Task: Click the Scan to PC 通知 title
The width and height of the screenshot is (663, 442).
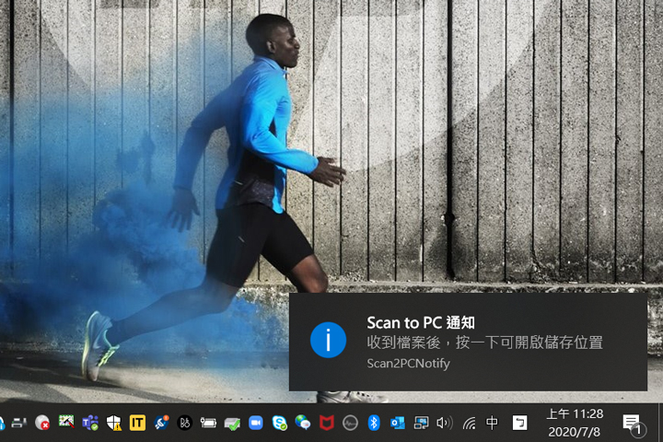Action: point(421,322)
